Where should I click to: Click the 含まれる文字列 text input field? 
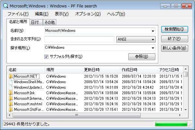click(79, 39)
